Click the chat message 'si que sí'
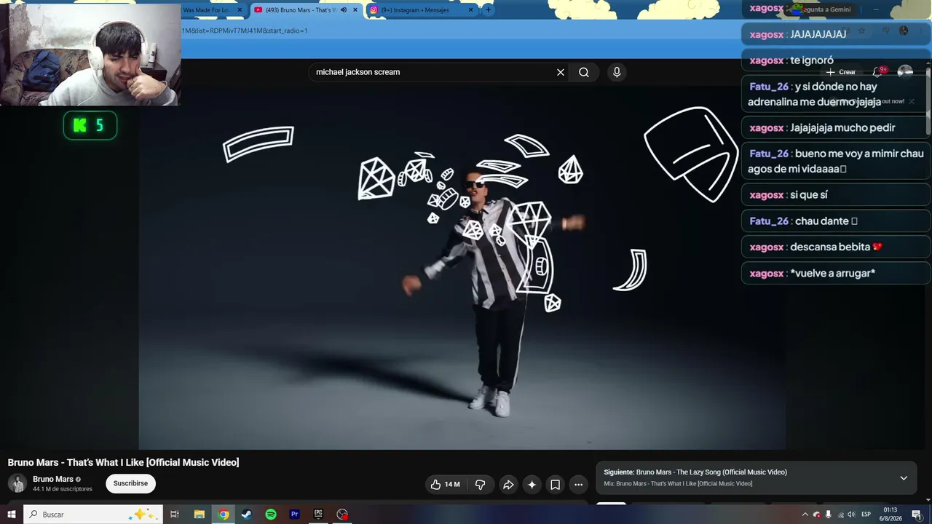Viewport: 932px width, 524px height. [x=835, y=194]
